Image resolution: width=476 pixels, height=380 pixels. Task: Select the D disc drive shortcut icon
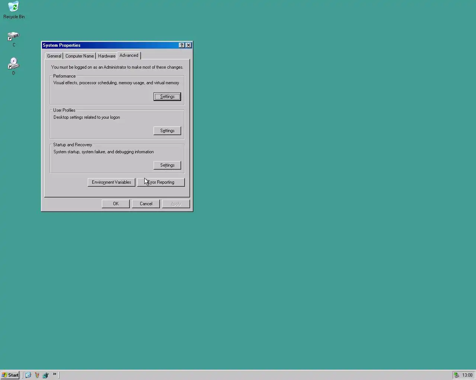14,66
